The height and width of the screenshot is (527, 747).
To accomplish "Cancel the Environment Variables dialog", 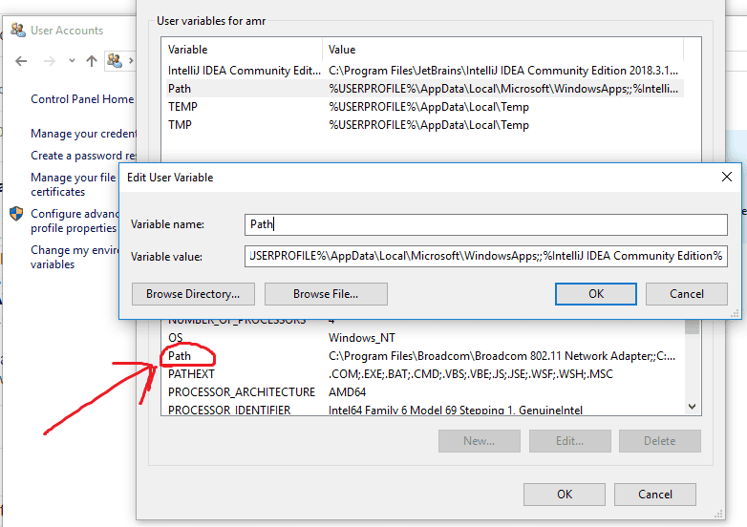I will pyautogui.click(x=655, y=495).
